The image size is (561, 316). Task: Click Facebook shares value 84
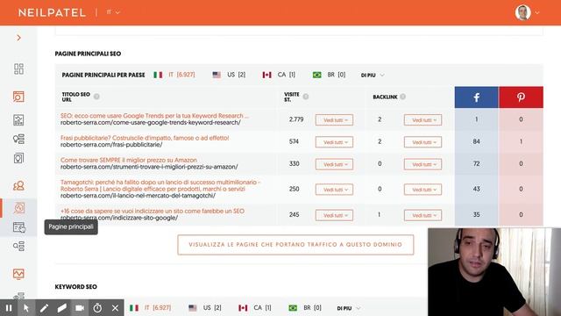click(x=476, y=141)
